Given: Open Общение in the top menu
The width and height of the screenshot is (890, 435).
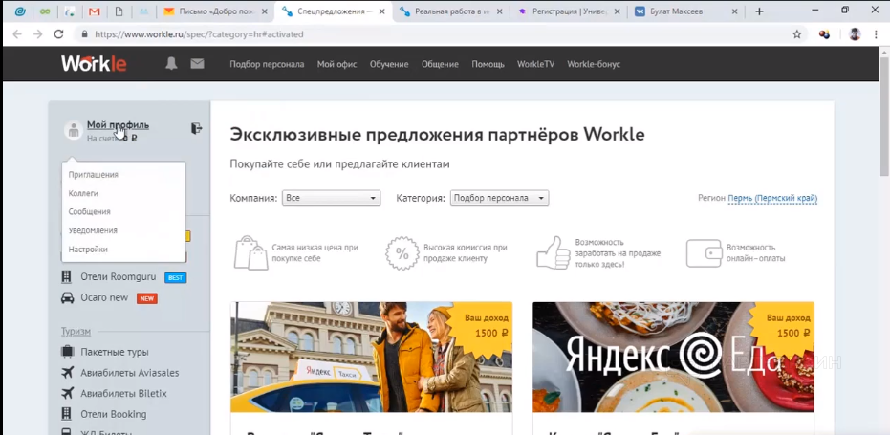Looking at the screenshot, I should coord(440,64).
